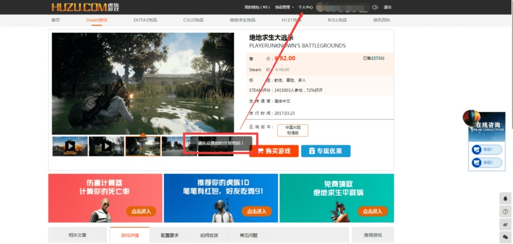Viewport: 513px width, 244px height.
Task: Select the 中国大陆 标准版 region version
Action: 293,131
